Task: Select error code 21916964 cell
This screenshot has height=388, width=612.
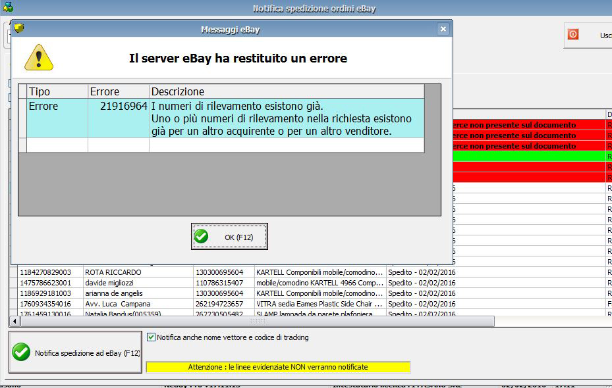Action: coord(119,118)
